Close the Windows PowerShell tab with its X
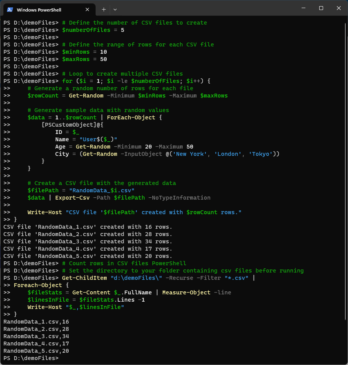 (x=87, y=9)
